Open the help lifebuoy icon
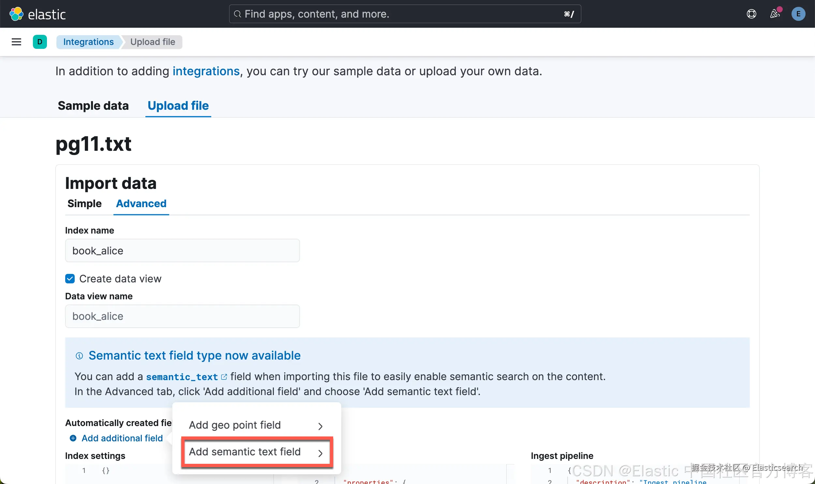The width and height of the screenshot is (815, 484). [751, 14]
